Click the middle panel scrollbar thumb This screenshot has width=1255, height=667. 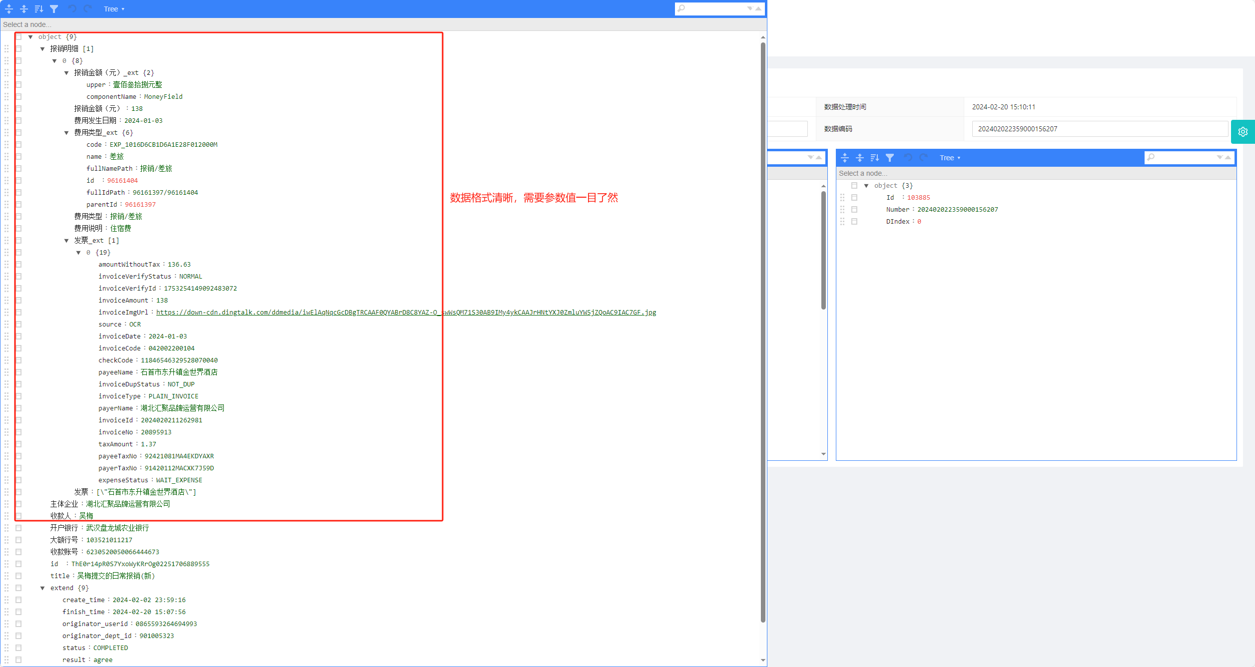[823, 250]
